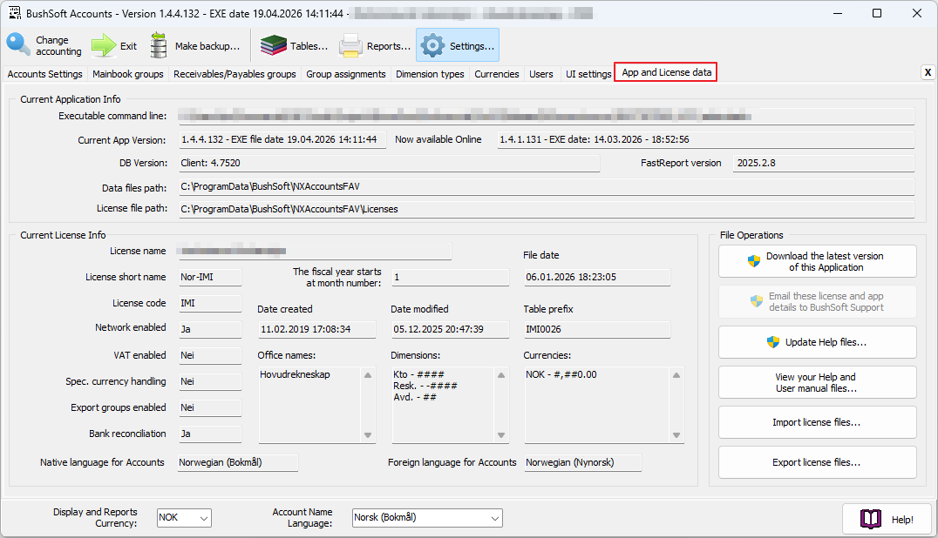Screen dimensions: 938x538
Task: Click up arrow in Dimensions list
Action: 501,375
